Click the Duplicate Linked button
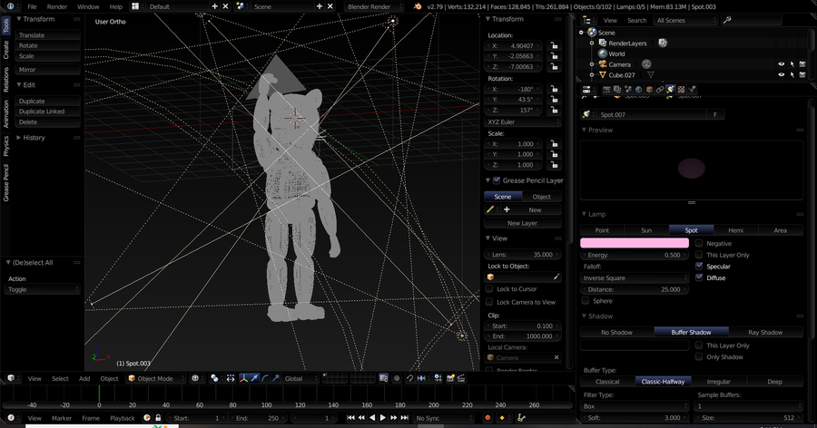 click(48, 112)
